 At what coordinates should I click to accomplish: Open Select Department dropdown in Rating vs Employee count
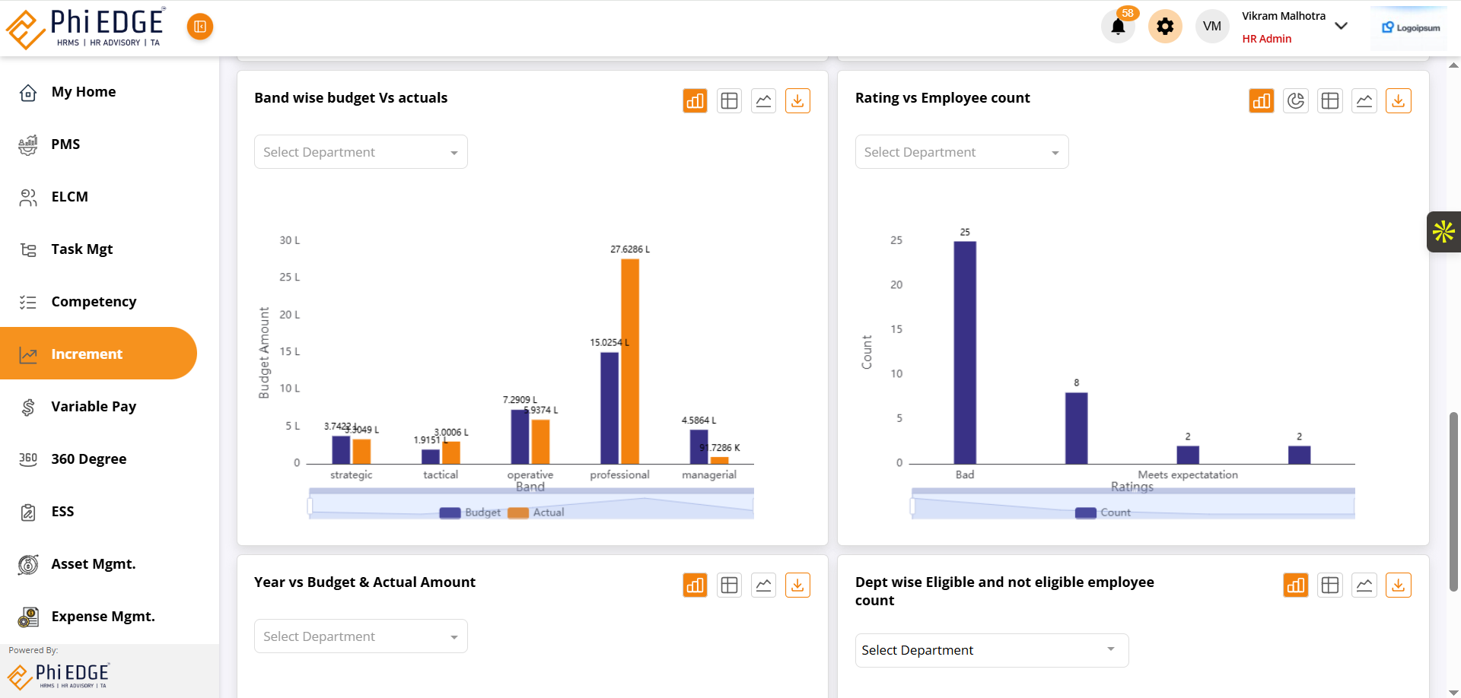pos(961,152)
